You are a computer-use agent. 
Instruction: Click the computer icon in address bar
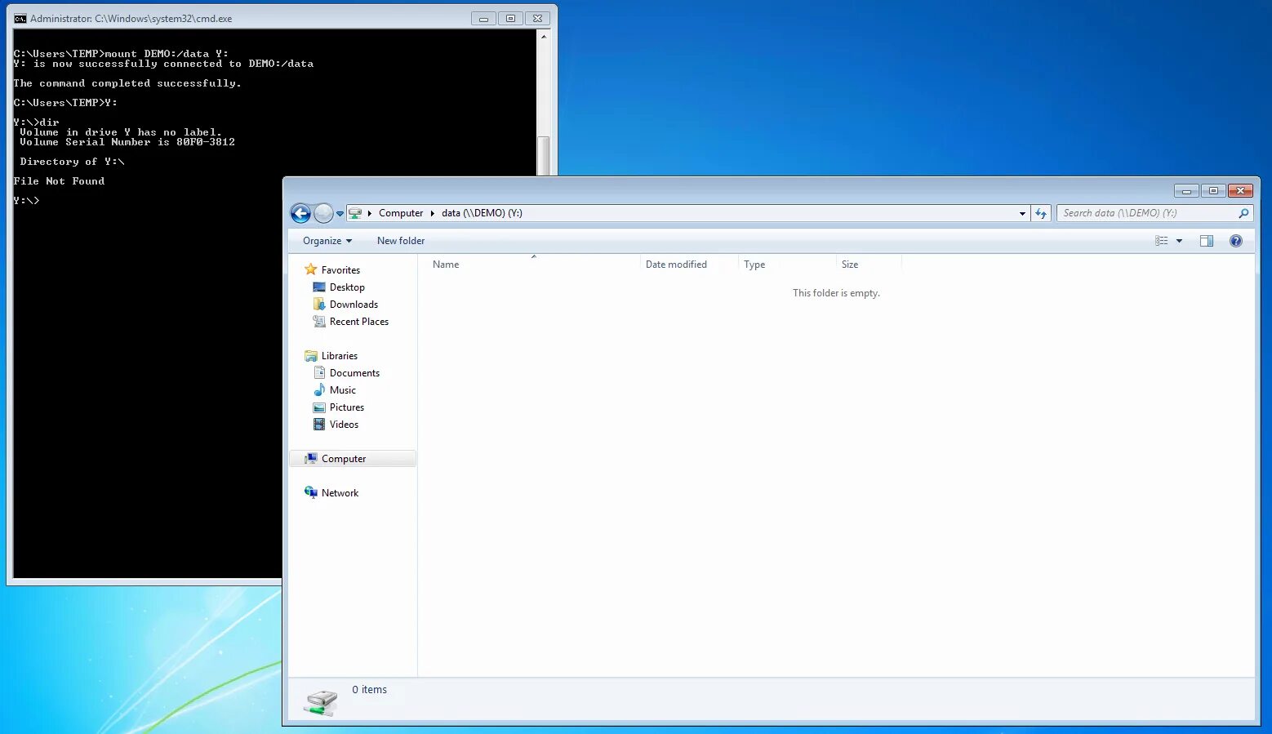[355, 213]
